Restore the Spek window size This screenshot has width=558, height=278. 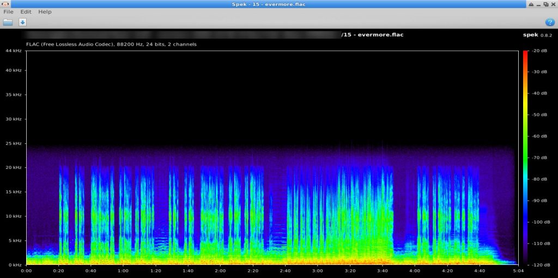pos(546,4)
